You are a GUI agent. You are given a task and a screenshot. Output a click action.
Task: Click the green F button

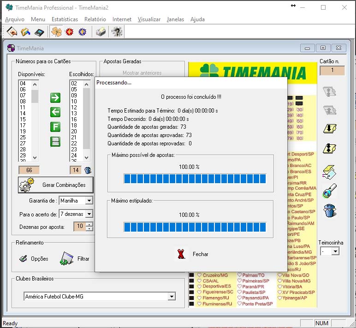coord(55,127)
